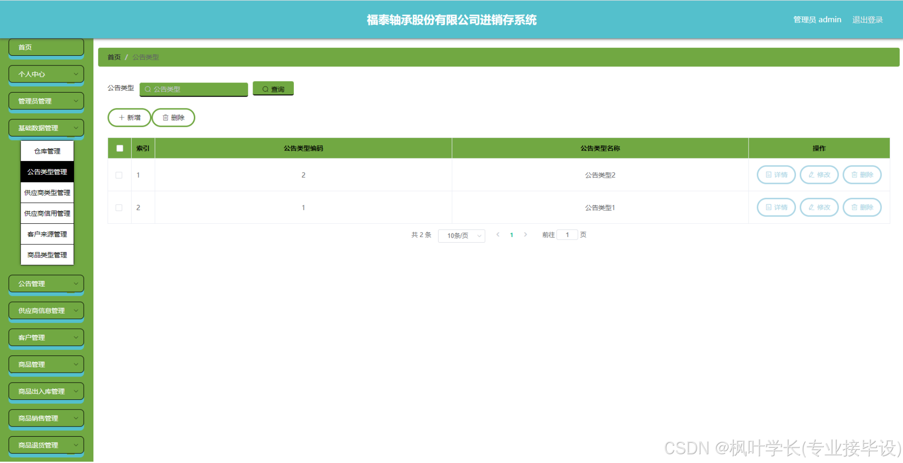This screenshot has width=903, height=463.
Task: Expand the 公告管理 sidebar menu
Action: click(46, 284)
